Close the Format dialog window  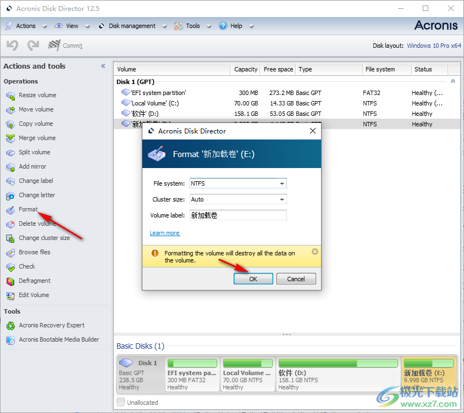pos(313,131)
